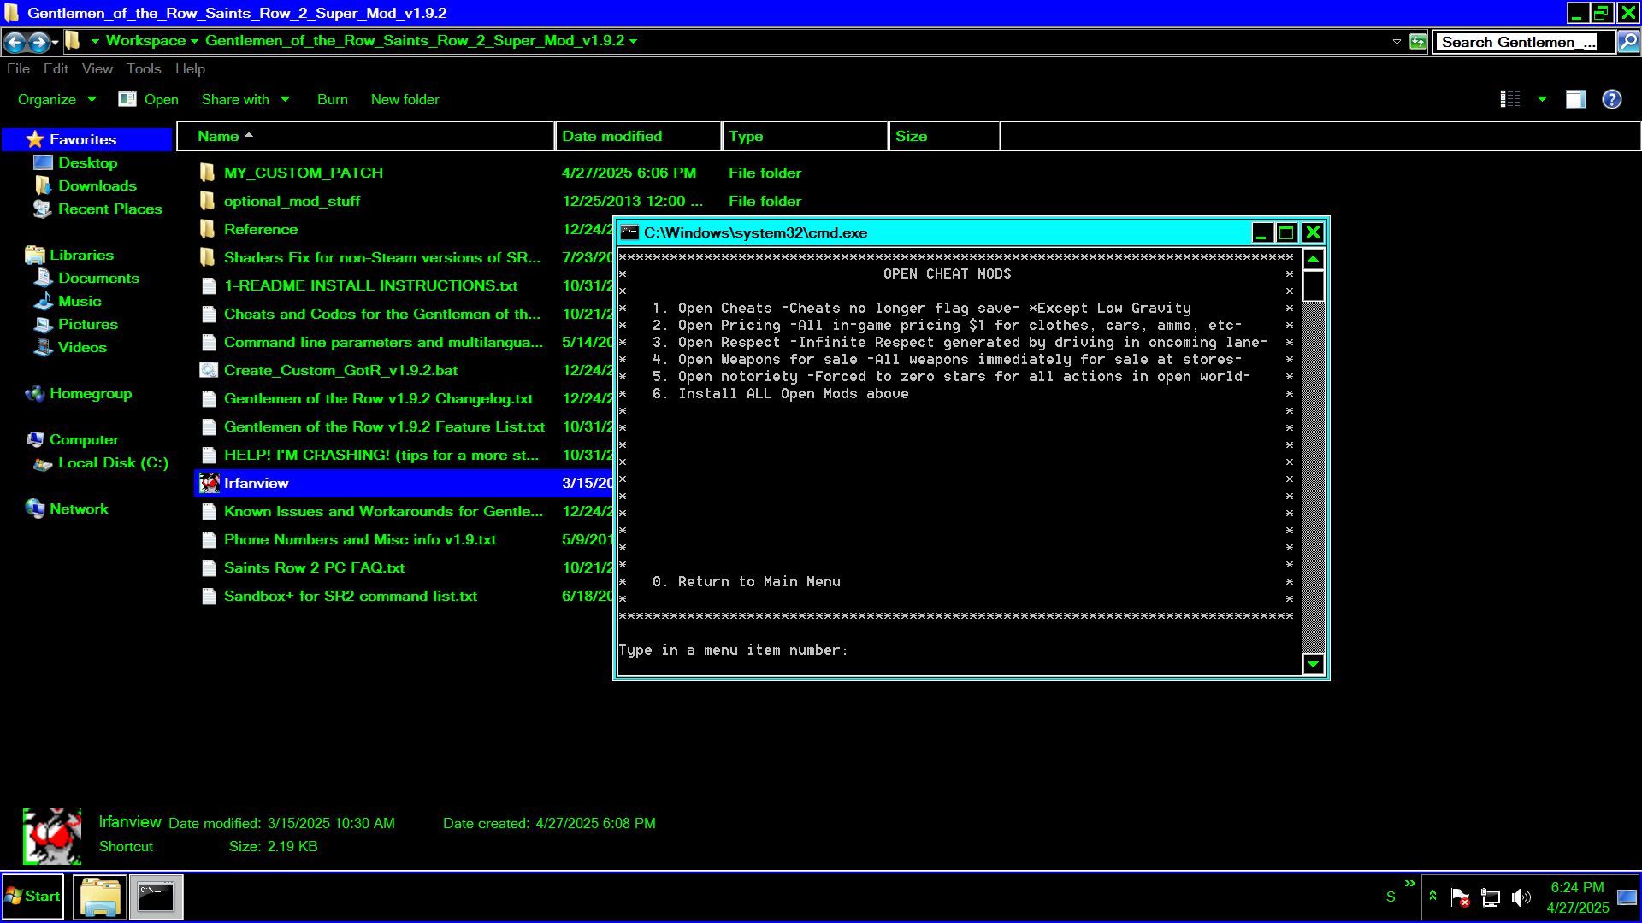The height and width of the screenshot is (923, 1642).
Task: Click the Forward navigation arrow
Action: pos(38,41)
